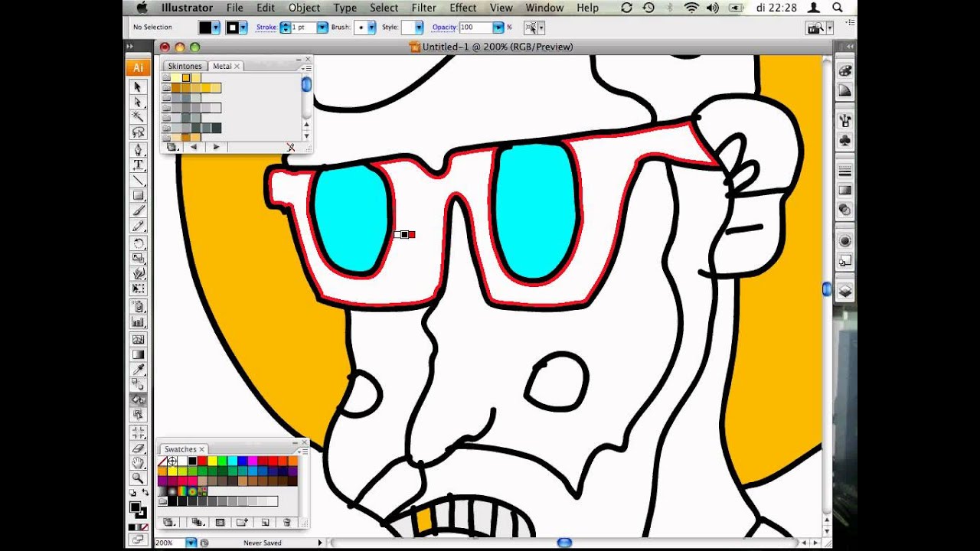Screen dimensions: 980x551
Task: Select the Direct Selection tool
Action: pos(139,102)
